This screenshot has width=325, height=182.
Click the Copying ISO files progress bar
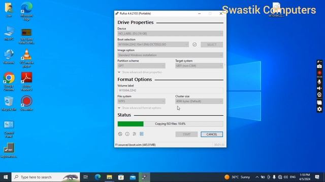click(x=170, y=124)
